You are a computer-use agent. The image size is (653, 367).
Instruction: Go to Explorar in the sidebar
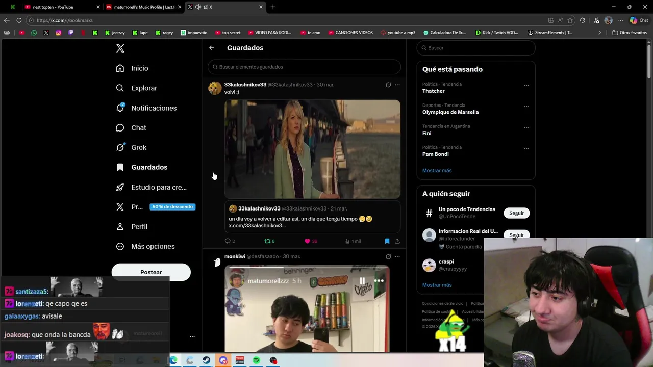tap(136, 88)
